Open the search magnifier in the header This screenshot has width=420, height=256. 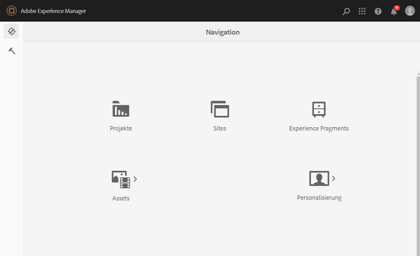pyautogui.click(x=346, y=11)
